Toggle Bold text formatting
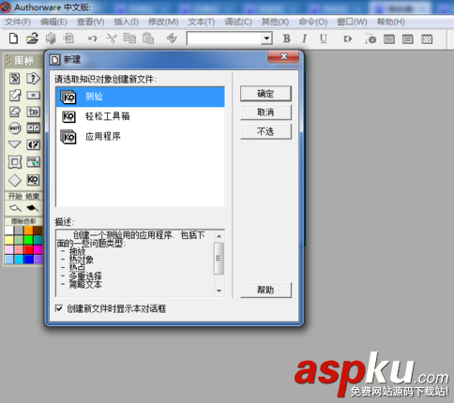The height and width of the screenshot is (403, 454). click(286, 38)
